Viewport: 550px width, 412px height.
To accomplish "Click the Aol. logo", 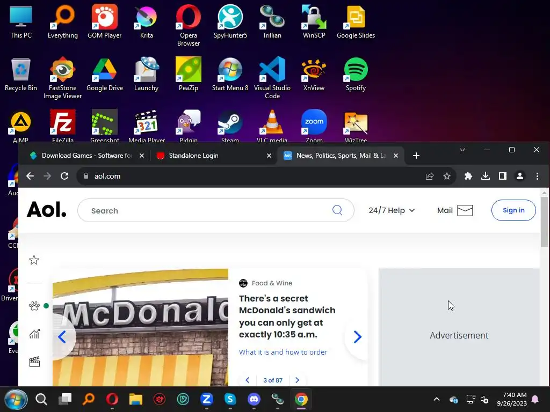I will click(x=46, y=210).
